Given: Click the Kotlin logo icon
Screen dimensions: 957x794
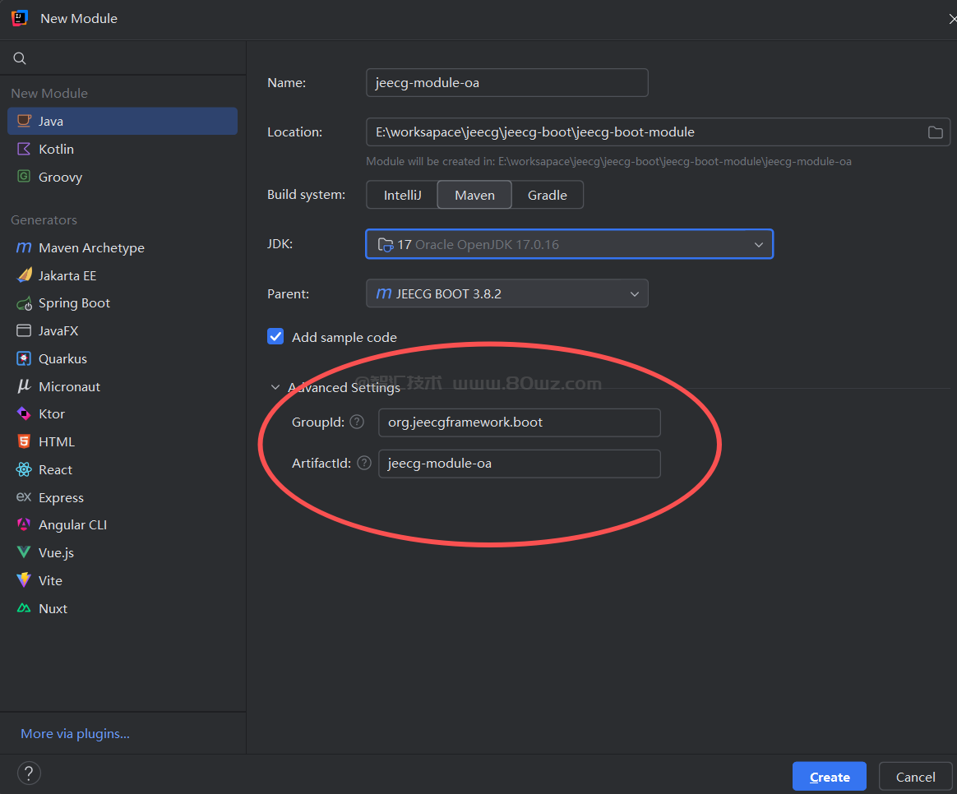Looking at the screenshot, I should click(24, 149).
